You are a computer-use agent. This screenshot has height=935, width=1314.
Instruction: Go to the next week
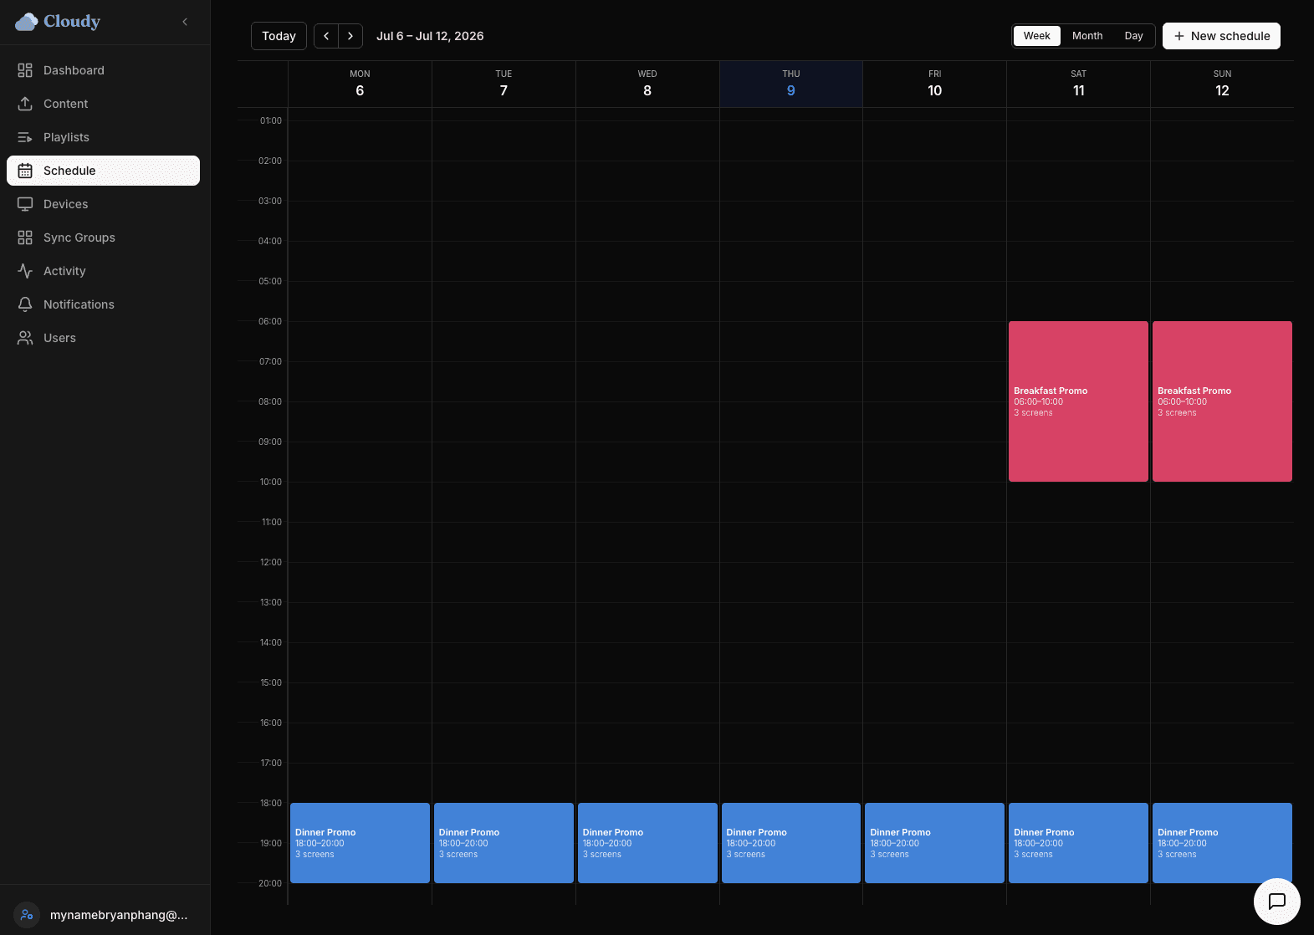tap(350, 36)
